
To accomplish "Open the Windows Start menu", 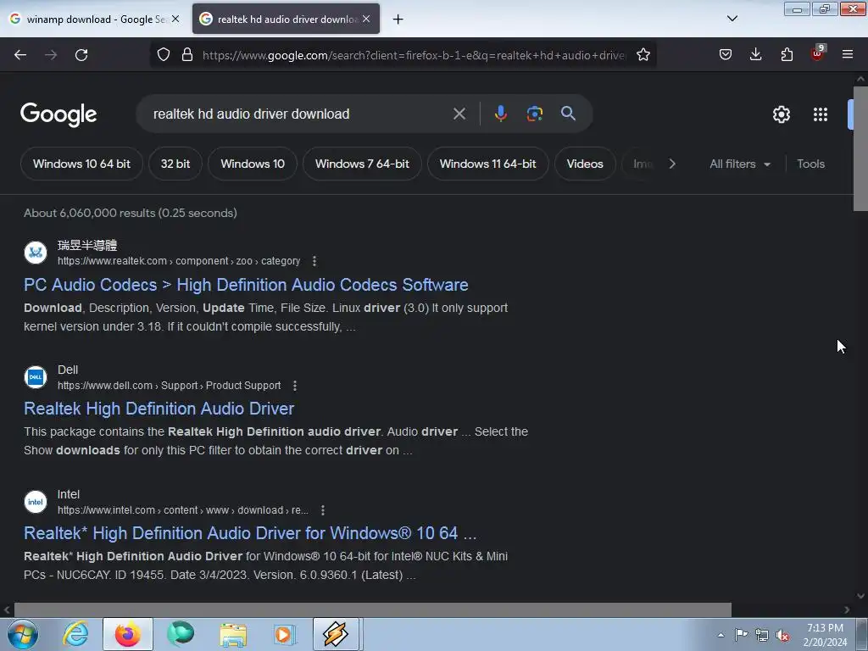I will coord(22,634).
